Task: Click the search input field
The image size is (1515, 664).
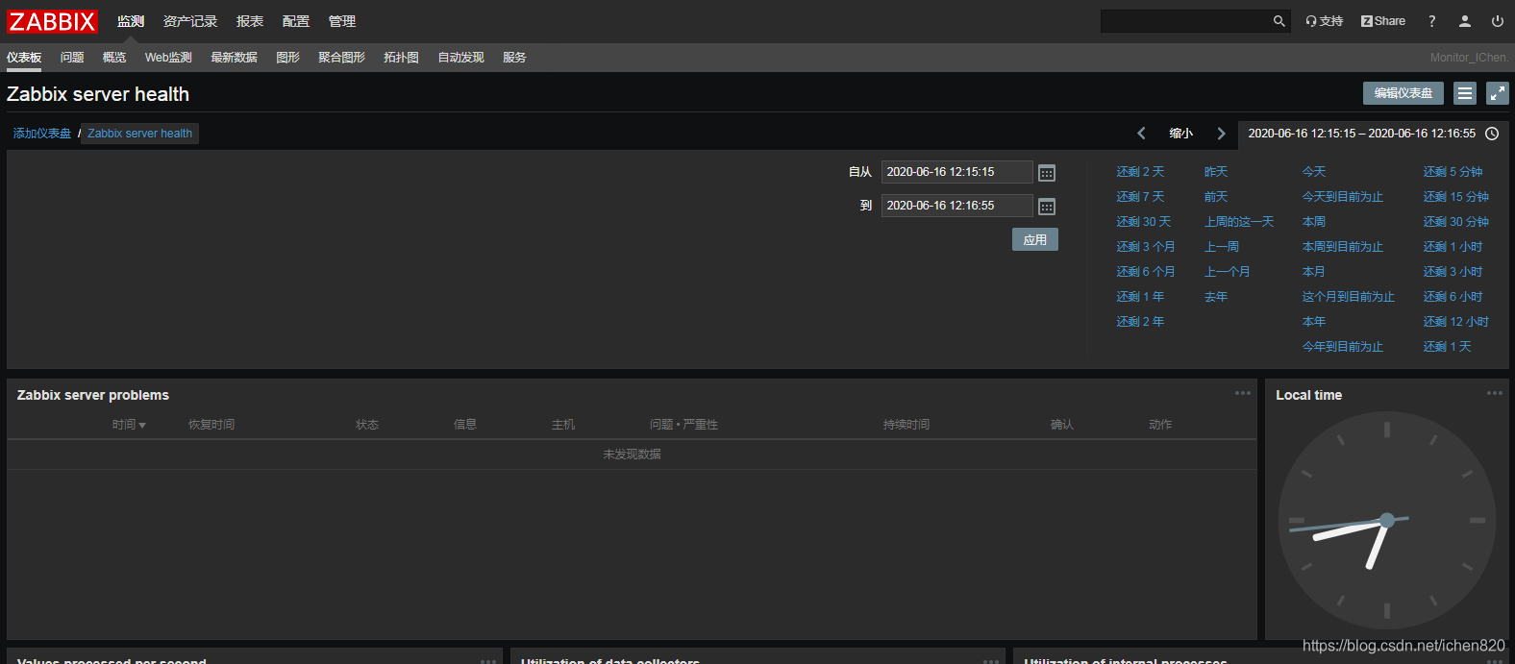Action: click(x=1184, y=21)
